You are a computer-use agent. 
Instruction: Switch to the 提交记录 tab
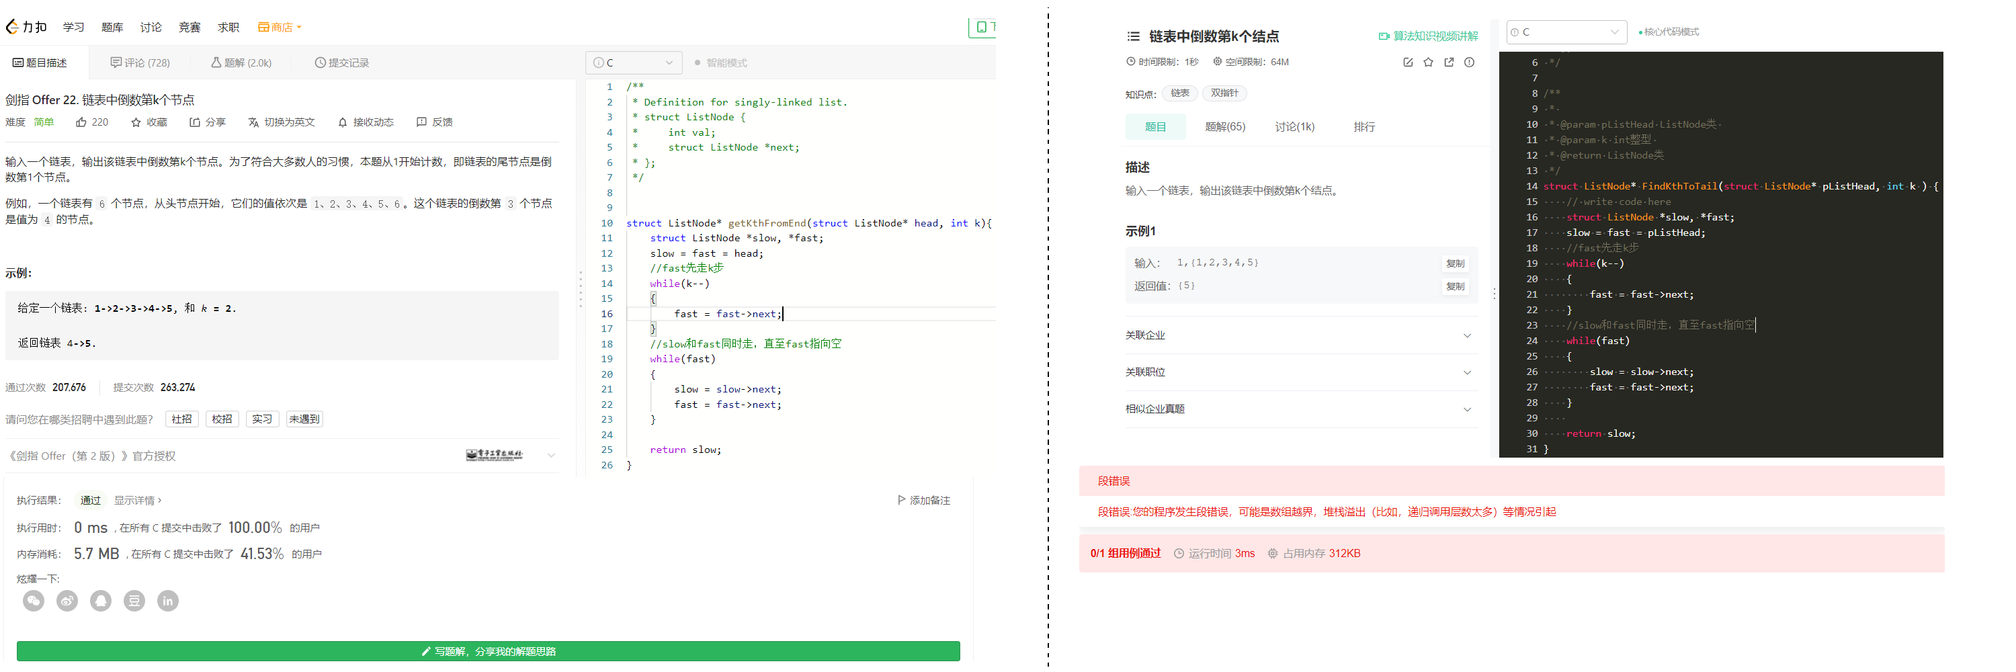coord(342,62)
